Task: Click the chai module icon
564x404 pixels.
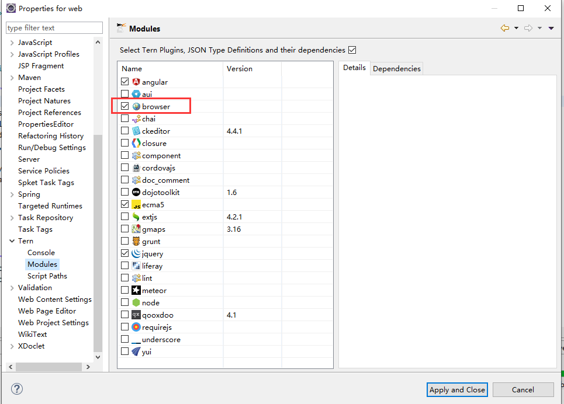Action: [136, 119]
